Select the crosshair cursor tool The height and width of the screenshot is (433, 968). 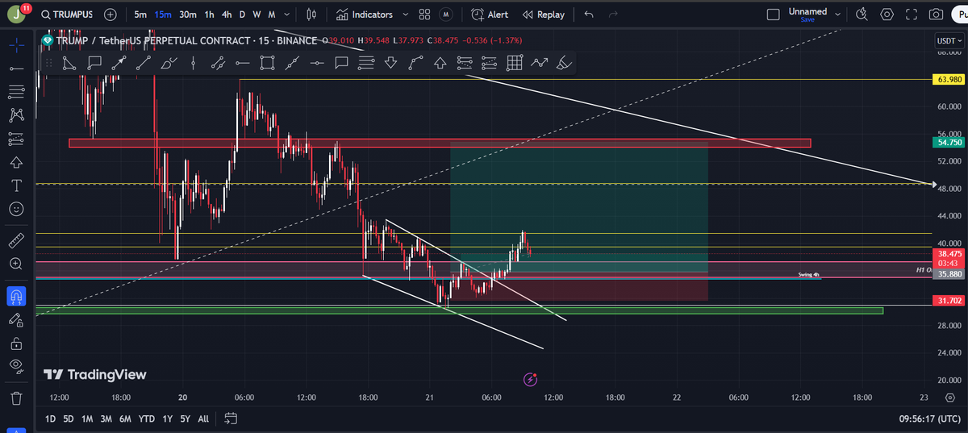[x=17, y=45]
